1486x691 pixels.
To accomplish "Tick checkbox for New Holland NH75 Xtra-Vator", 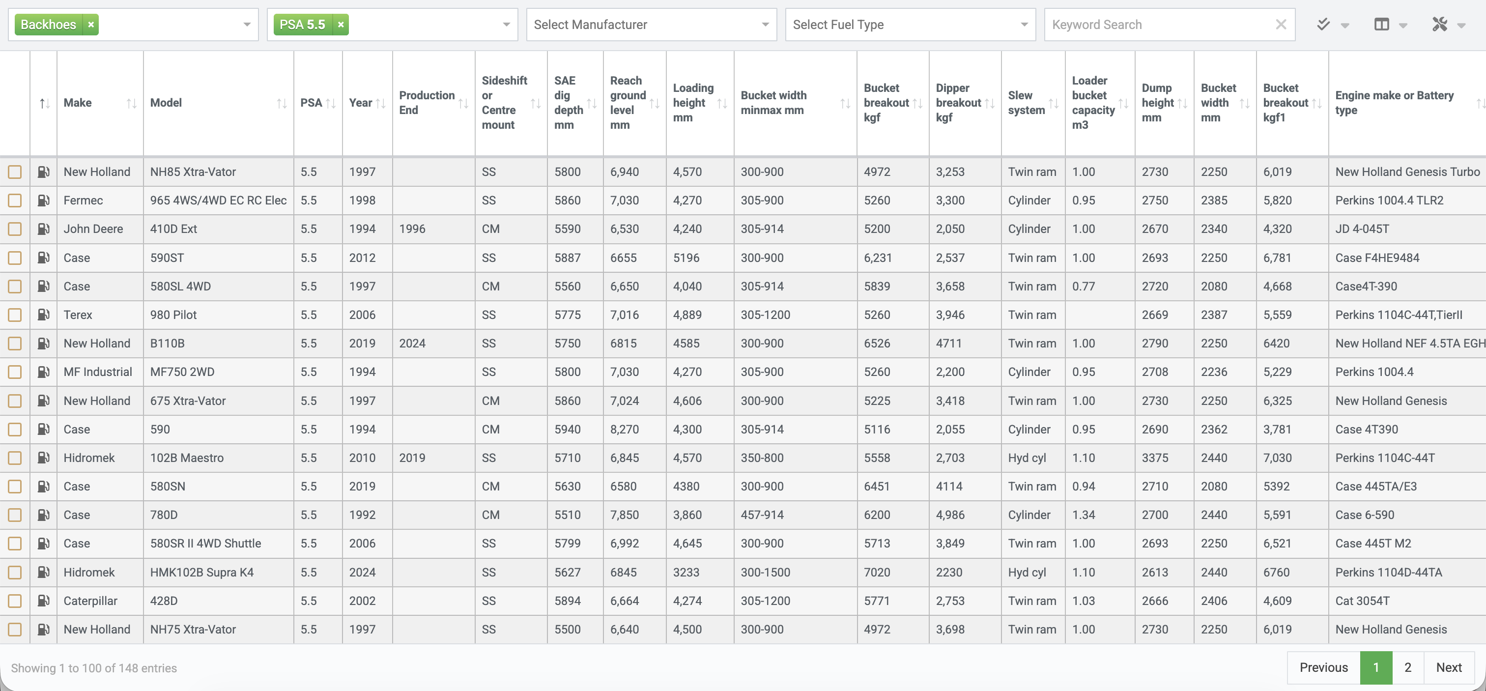I will tap(15, 629).
